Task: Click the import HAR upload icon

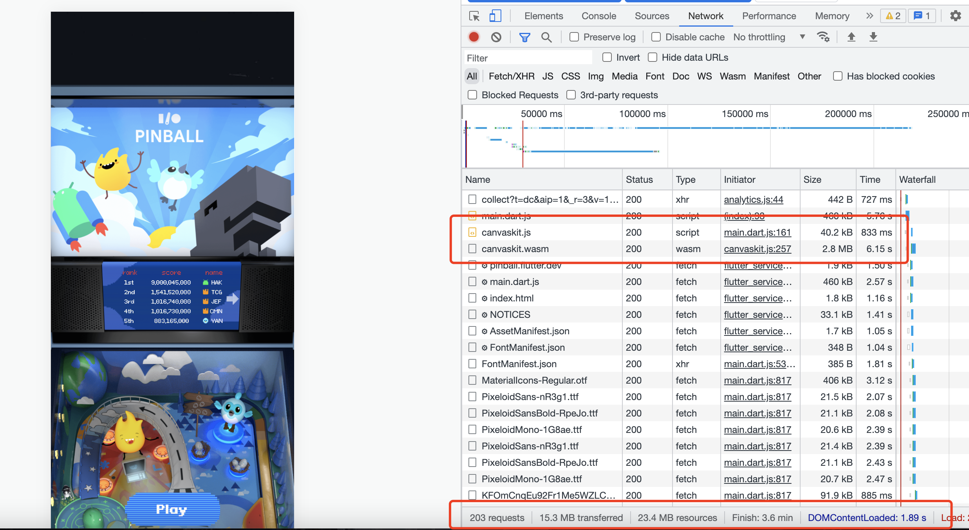Action: 851,37
